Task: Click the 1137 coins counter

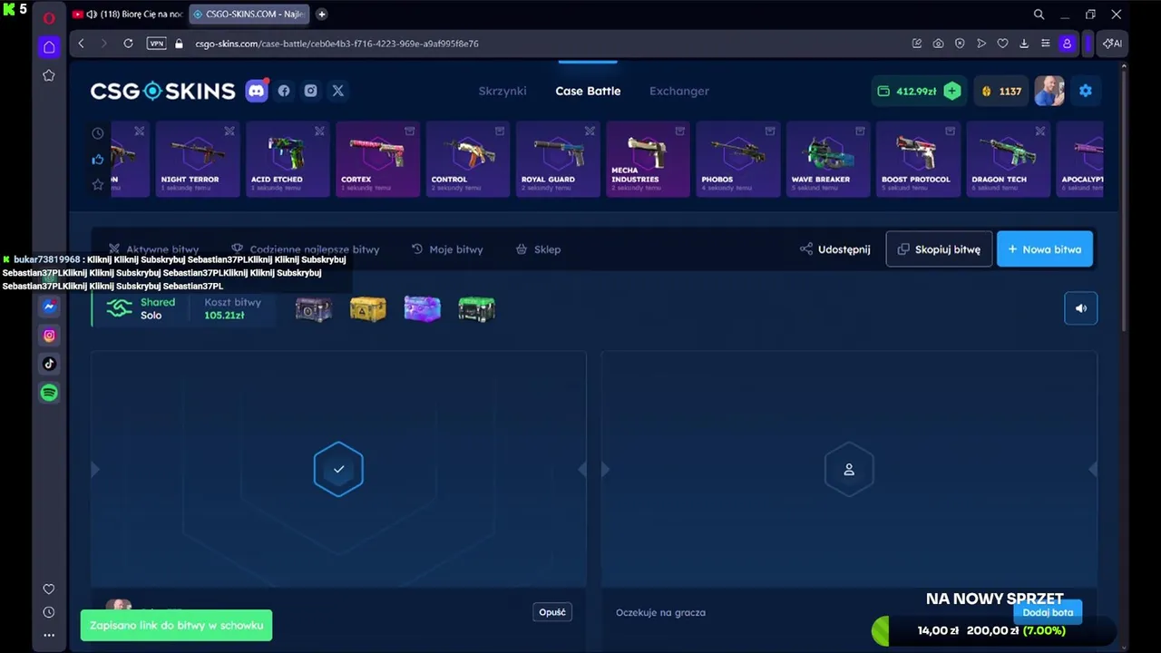Action: (x=1001, y=91)
